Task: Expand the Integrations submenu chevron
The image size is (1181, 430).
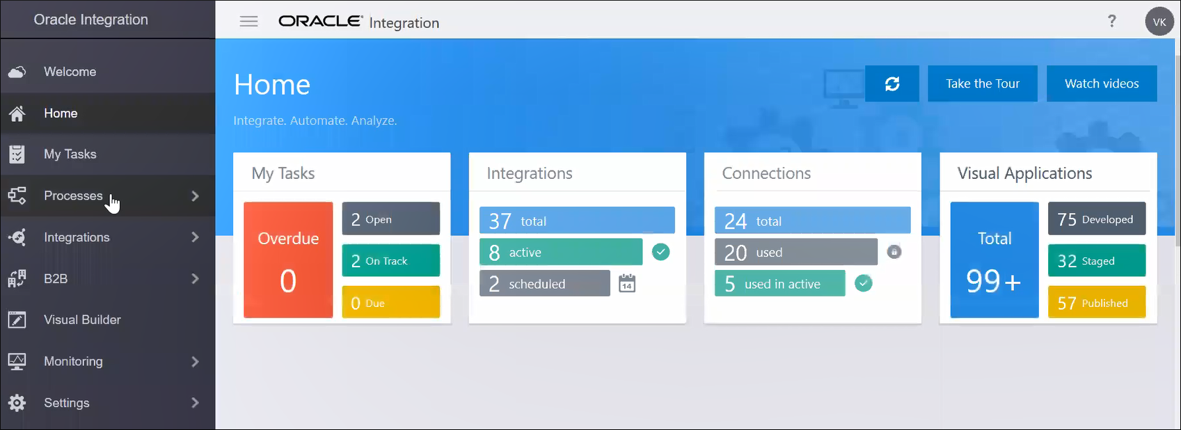Action: tap(195, 237)
